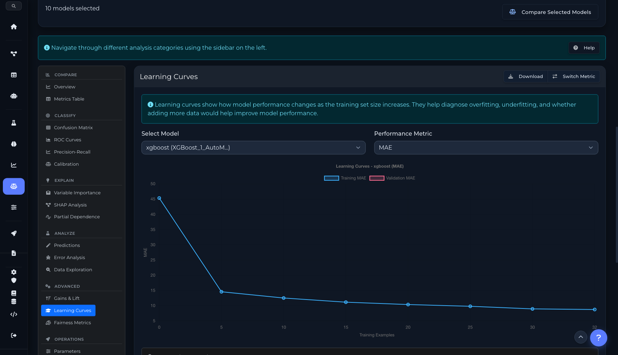Open the code view icon in sidebar
618x355 pixels.
(x=14, y=314)
